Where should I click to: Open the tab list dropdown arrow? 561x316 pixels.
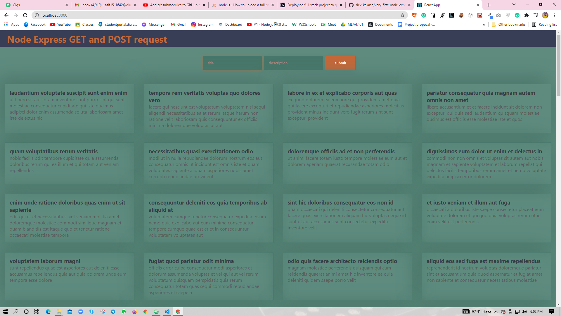coord(513,5)
